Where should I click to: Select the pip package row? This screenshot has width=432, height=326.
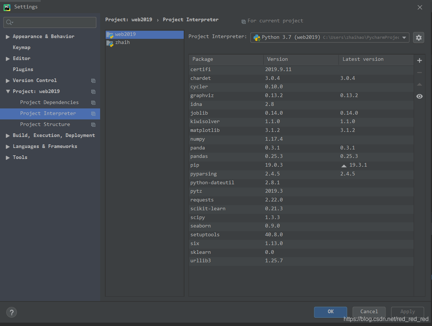click(x=301, y=165)
